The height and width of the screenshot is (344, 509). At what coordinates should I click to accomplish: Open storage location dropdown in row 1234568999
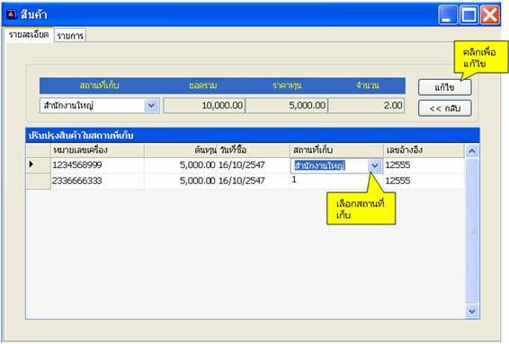tap(375, 165)
